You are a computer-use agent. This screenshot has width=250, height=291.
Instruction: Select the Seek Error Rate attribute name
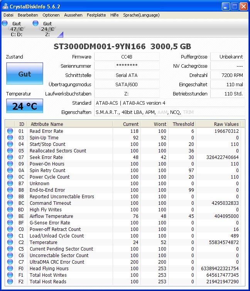tap(46, 157)
